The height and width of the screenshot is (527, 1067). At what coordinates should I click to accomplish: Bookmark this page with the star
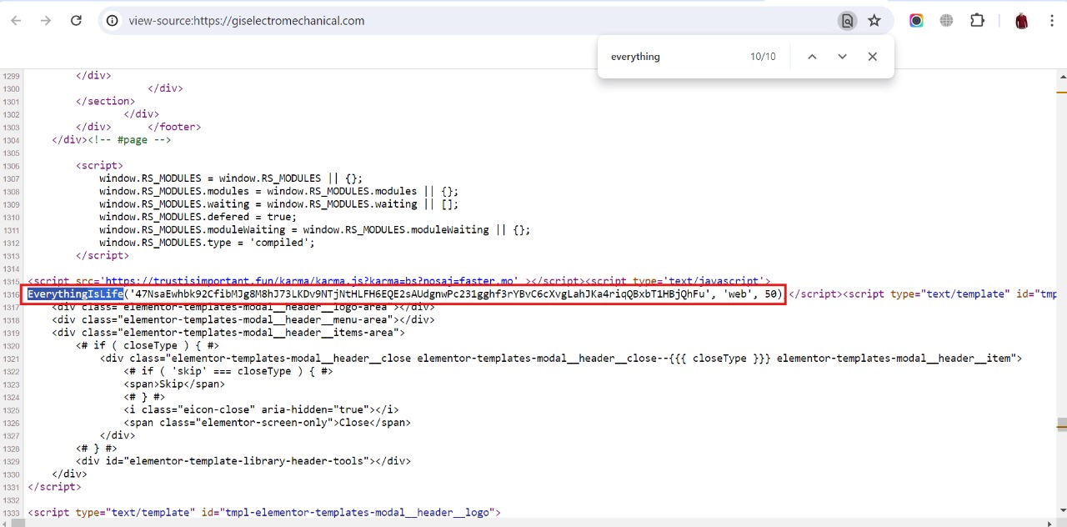tap(874, 21)
